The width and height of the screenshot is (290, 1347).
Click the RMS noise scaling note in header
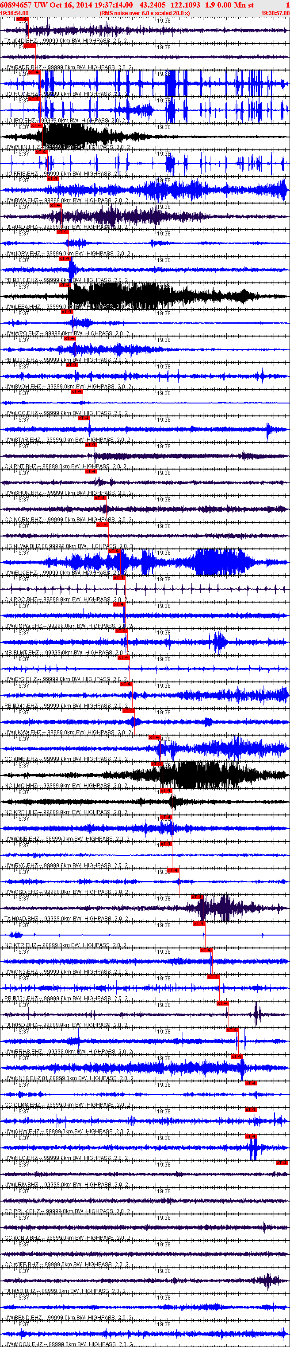tap(145, 13)
